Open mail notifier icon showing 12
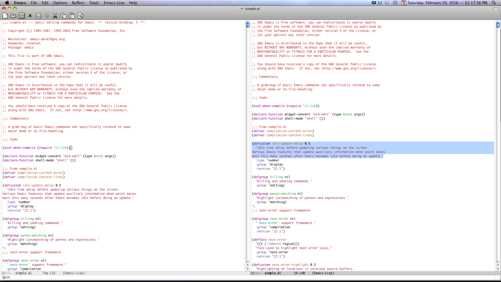The image size is (501, 282). point(377,3)
